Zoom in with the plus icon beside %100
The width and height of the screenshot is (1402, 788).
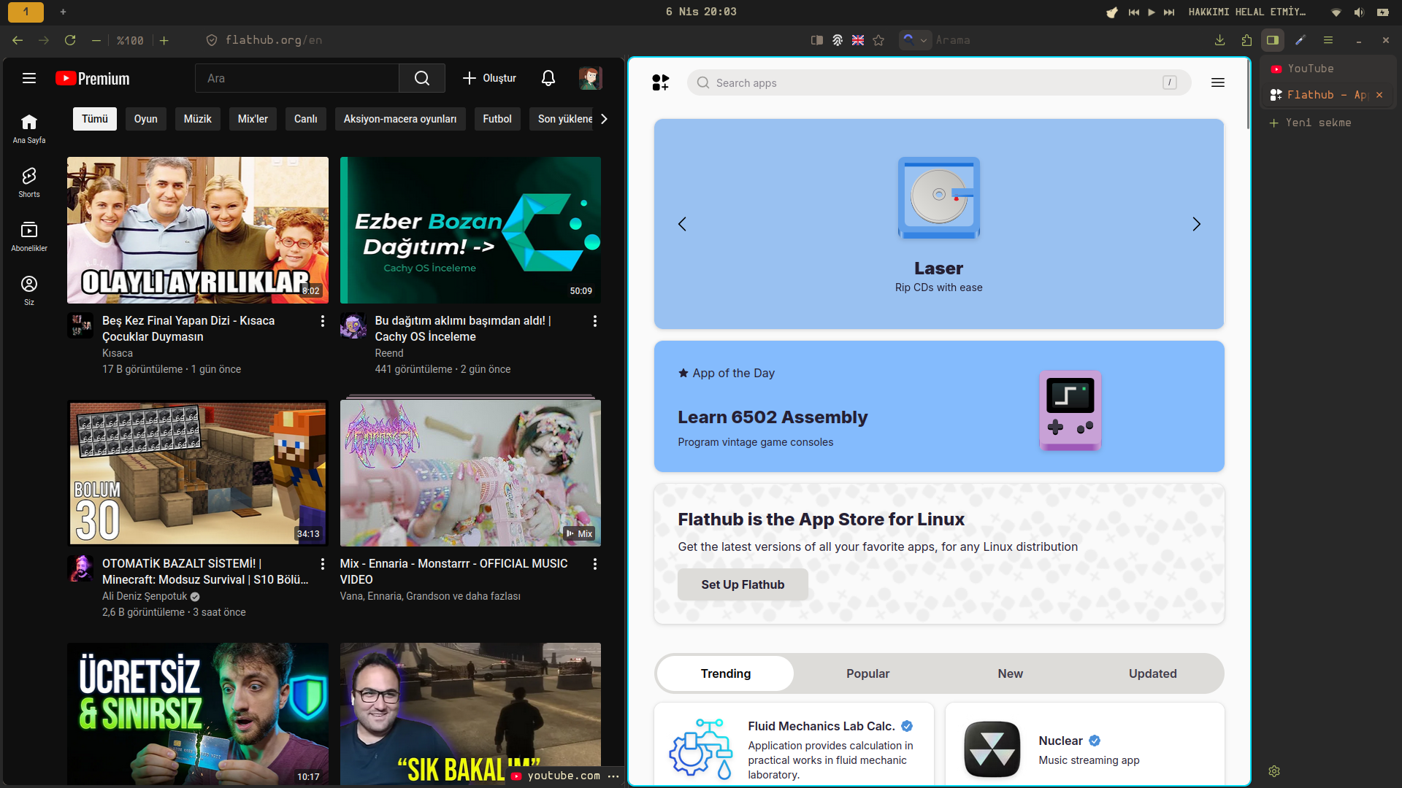164,40
